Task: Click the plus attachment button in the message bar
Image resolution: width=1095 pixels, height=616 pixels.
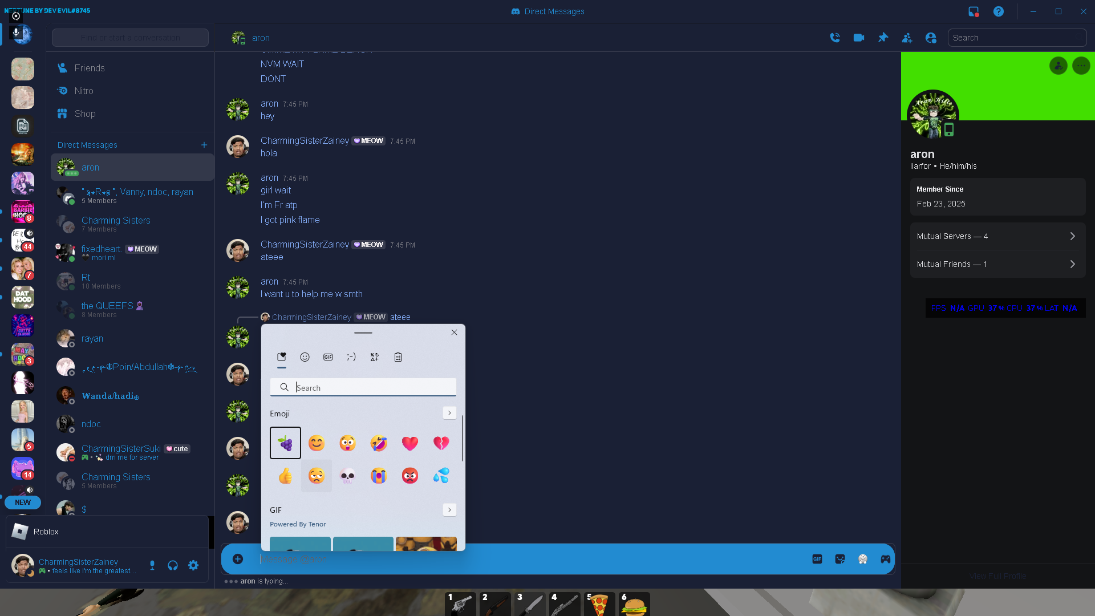Action: point(238,559)
